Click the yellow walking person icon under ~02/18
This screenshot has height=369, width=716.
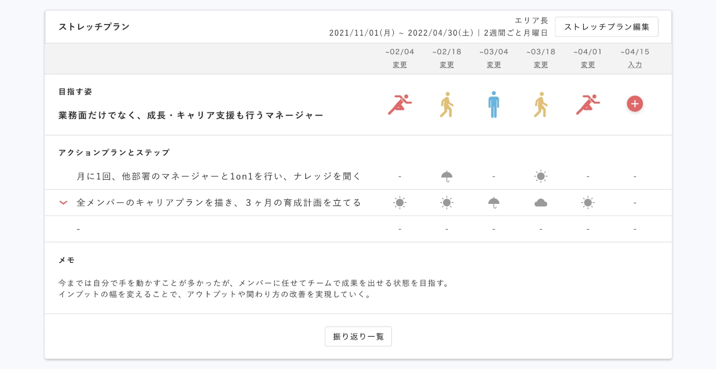click(447, 104)
